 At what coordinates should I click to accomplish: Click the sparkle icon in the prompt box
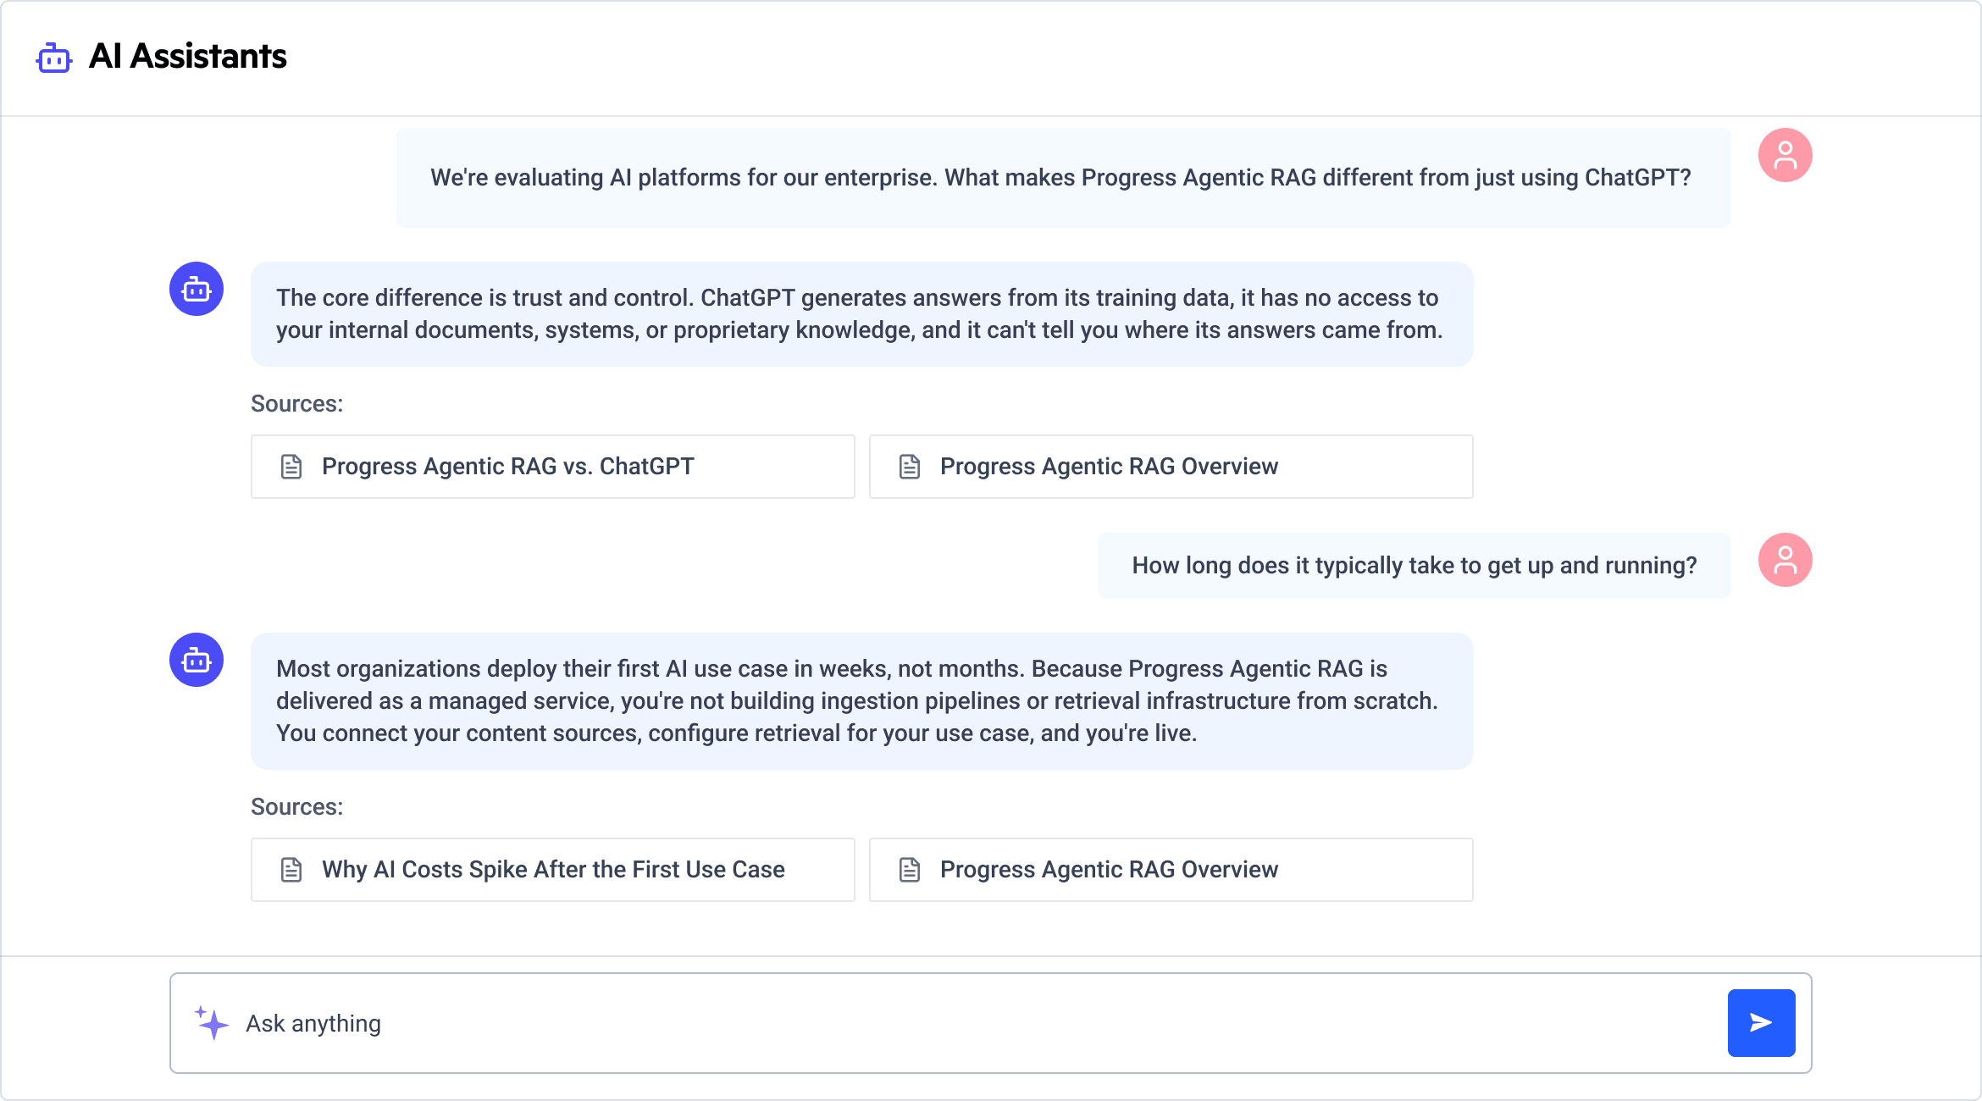[x=212, y=1023]
